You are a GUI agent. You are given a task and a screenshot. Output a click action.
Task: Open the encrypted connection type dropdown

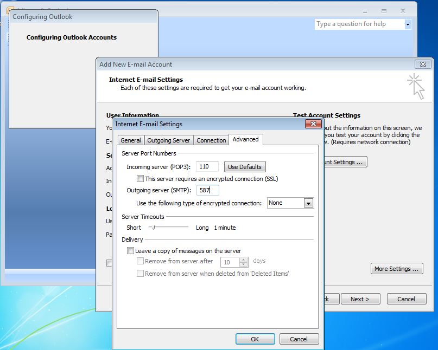308,203
